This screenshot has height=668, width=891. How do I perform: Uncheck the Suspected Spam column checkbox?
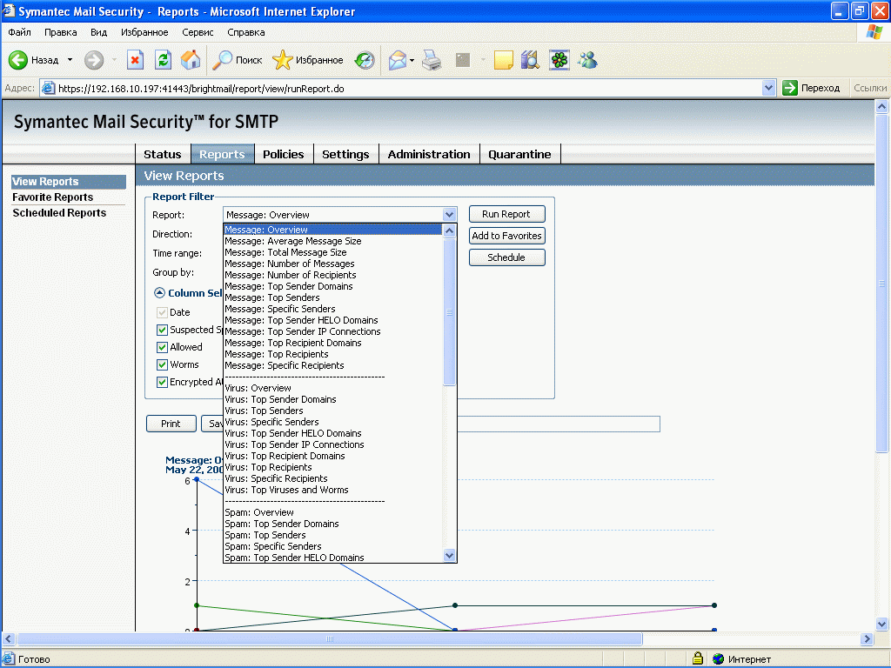coord(162,330)
